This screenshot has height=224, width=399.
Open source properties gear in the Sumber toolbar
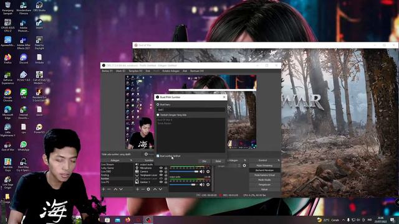[x=148, y=189]
